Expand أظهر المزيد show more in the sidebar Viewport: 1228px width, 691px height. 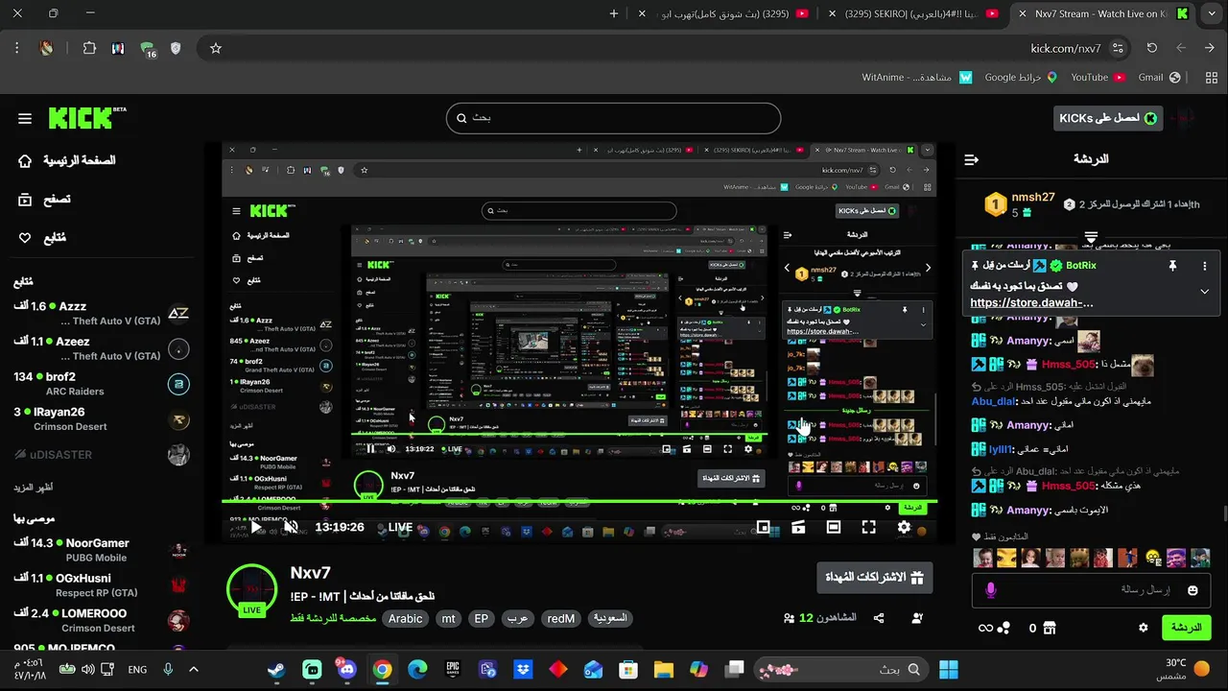(x=33, y=488)
